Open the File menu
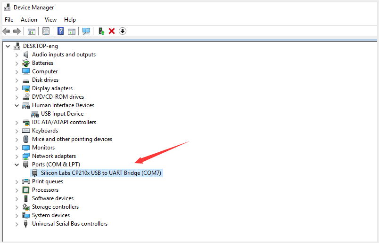Screen dimensions: 379x243 9,20
